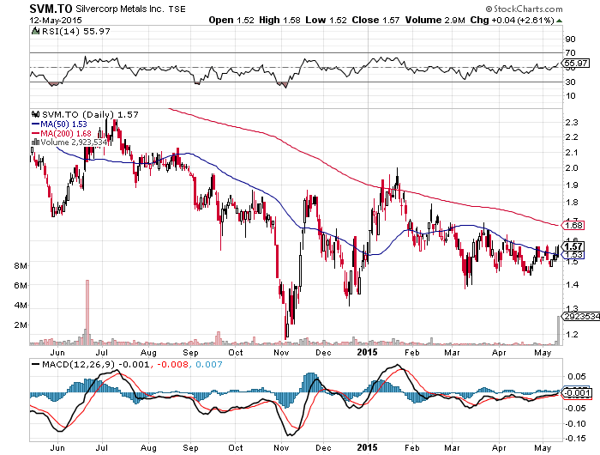Screen dimensions: 600x455
Task: Click the tall June volume spike bar
Action: click(87, 312)
